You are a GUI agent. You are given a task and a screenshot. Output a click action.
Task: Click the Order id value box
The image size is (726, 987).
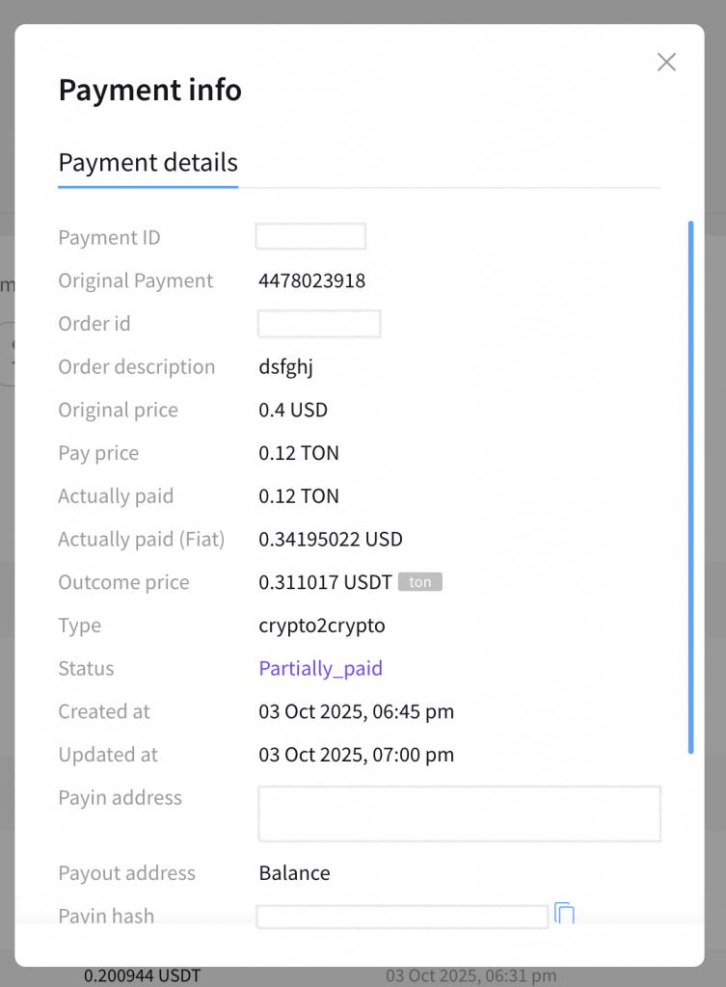pyautogui.click(x=318, y=324)
